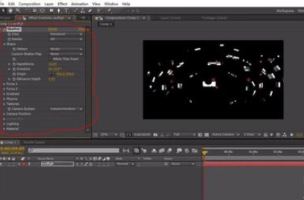The width and height of the screenshot is (304, 200).
Task: Expand the Force 1 property group
Action: tap(4, 84)
